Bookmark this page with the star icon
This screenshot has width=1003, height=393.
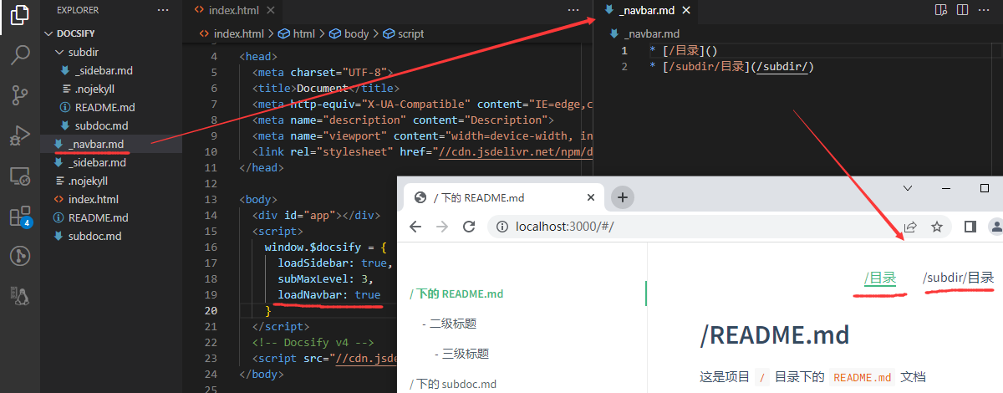tap(937, 227)
